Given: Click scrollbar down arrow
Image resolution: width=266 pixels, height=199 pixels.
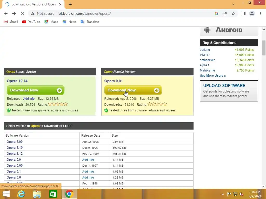Looking at the screenshot, I should coord(264,186).
